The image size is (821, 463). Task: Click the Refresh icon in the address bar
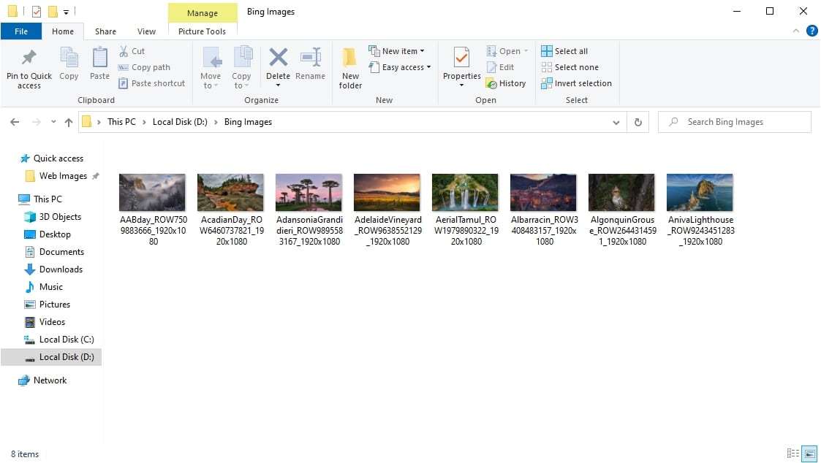(637, 121)
